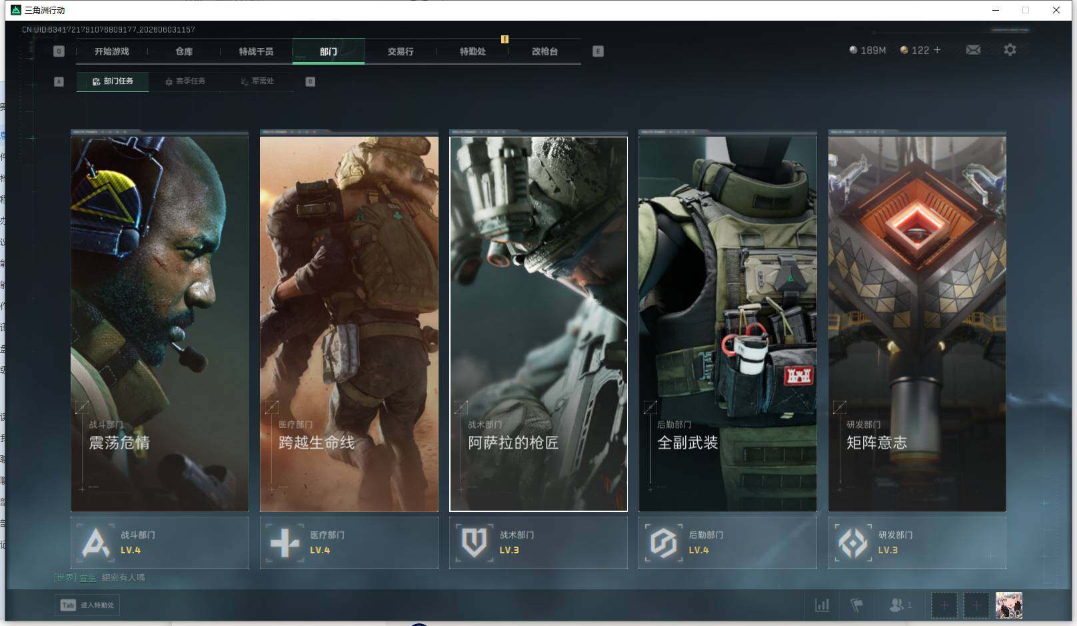The image size is (1077, 626).
Task: Click the 研发部门 LV.3 level text
Action: [888, 550]
